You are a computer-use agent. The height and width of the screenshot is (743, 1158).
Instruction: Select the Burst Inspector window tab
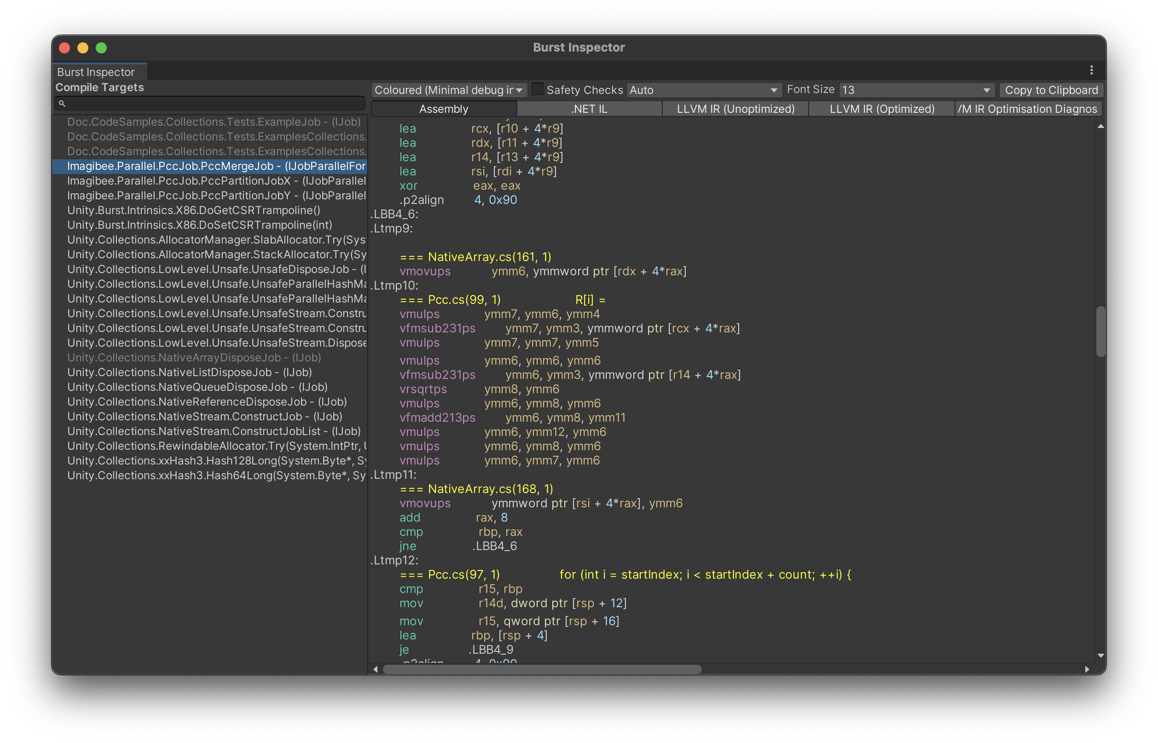pos(99,72)
